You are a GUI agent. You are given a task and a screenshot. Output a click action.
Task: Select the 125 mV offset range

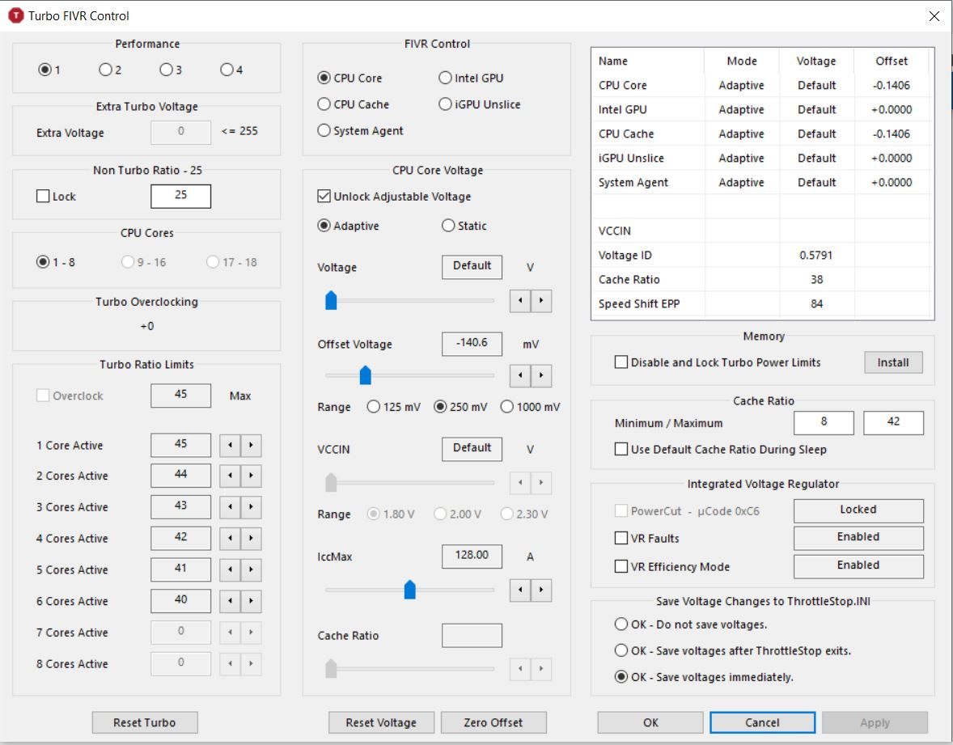pos(374,407)
